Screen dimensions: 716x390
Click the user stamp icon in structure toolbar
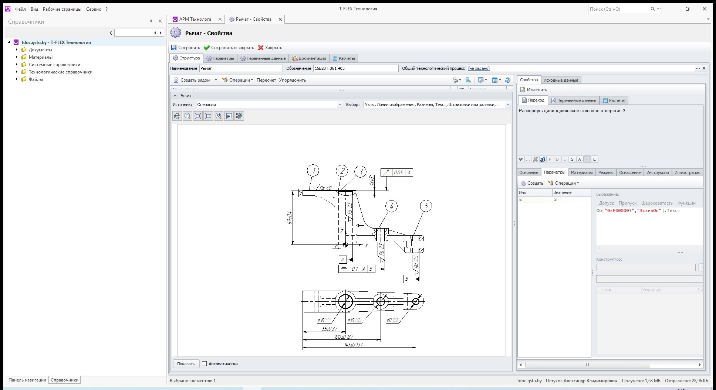pyautogui.click(x=468, y=80)
